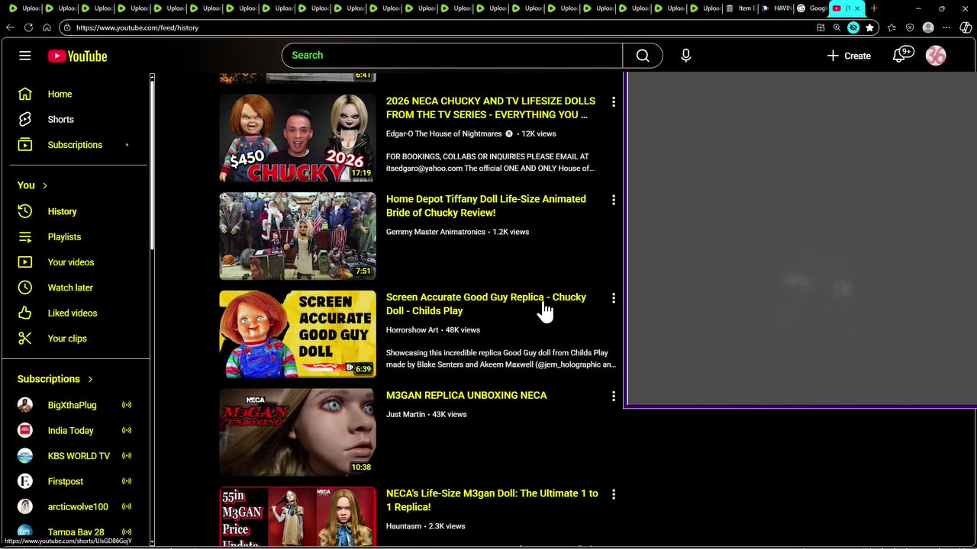The image size is (977, 549).
Task: Click the sidebar scrollbar
Action: pos(152,164)
